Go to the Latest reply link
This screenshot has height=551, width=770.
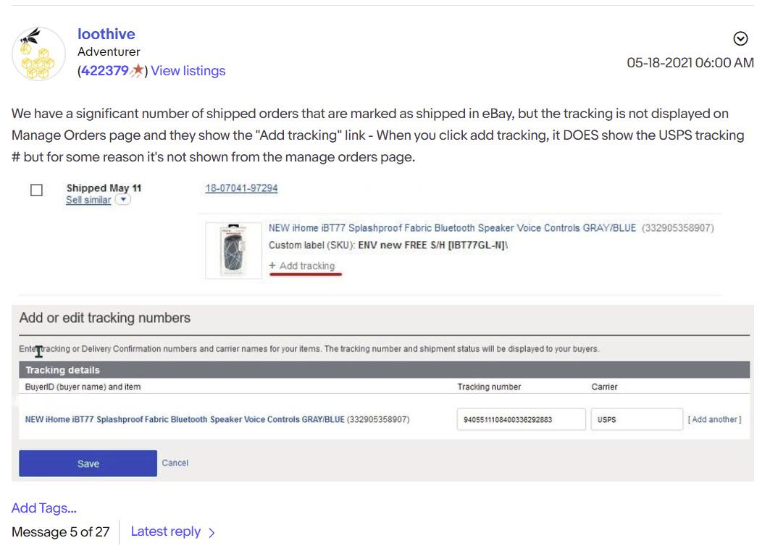(x=165, y=531)
